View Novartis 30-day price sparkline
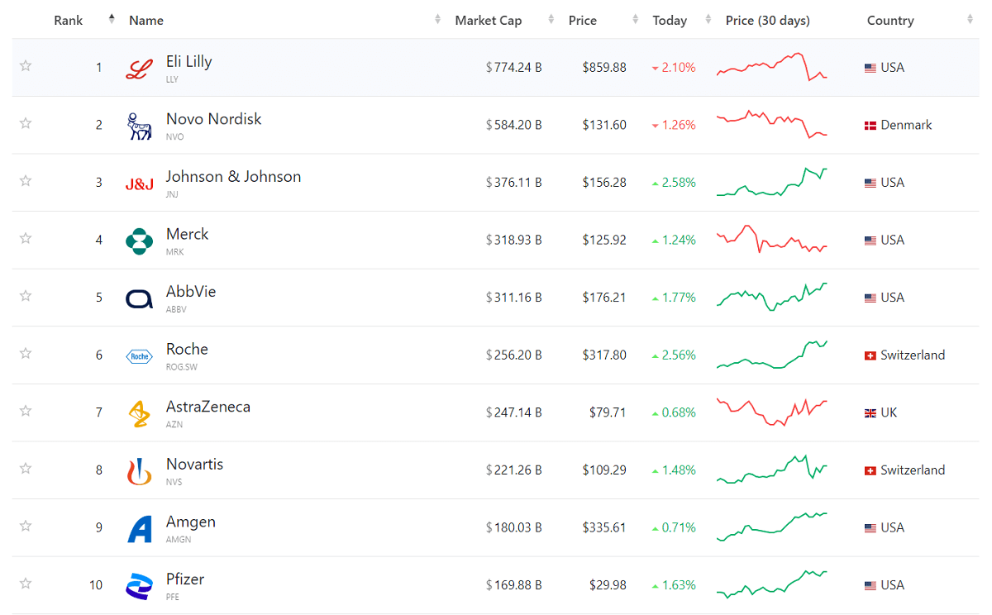This screenshot has height=615, width=992. [772, 469]
